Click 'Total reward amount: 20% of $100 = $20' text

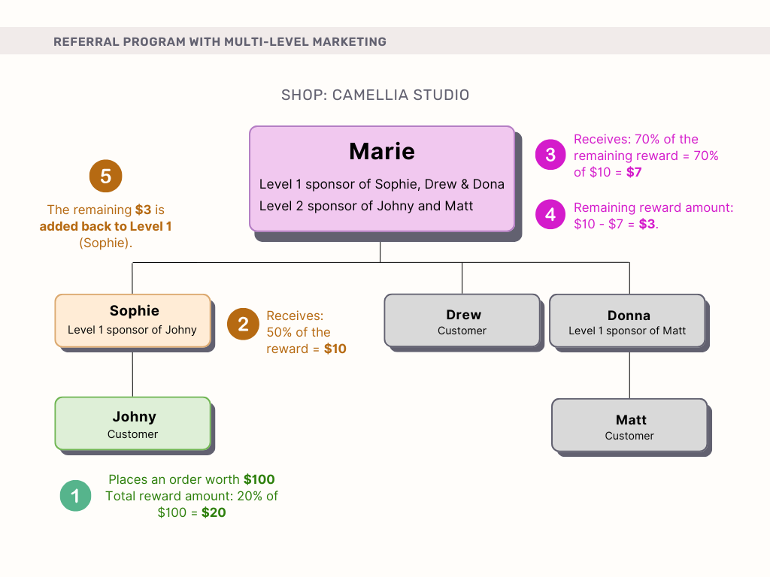tap(192, 504)
